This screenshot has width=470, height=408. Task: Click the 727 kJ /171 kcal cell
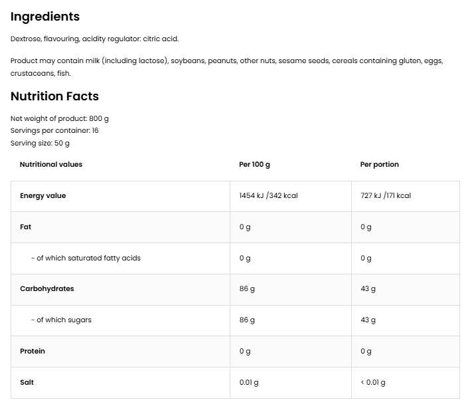(385, 196)
